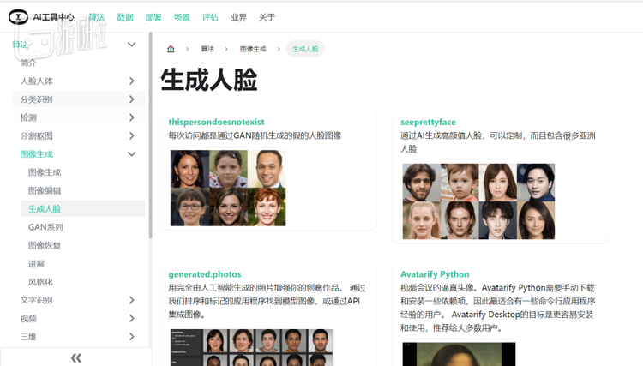Open the 关于 menu item
The image size is (643, 366).
[x=267, y=17]
